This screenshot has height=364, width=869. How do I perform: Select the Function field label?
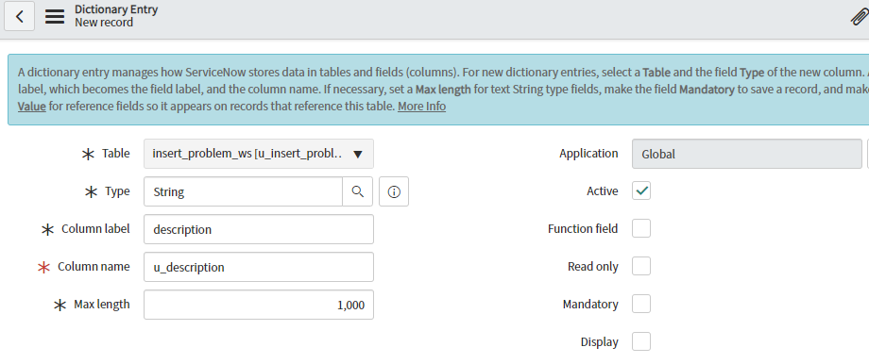[x=583, y=229]
